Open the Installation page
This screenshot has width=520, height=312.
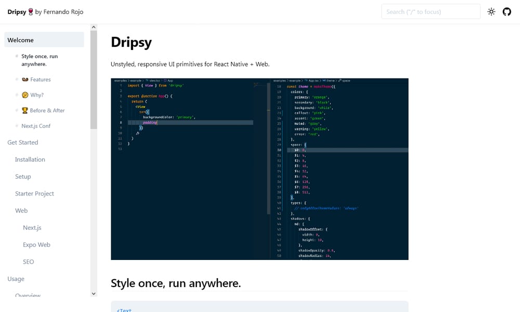(x=30, y=160)
